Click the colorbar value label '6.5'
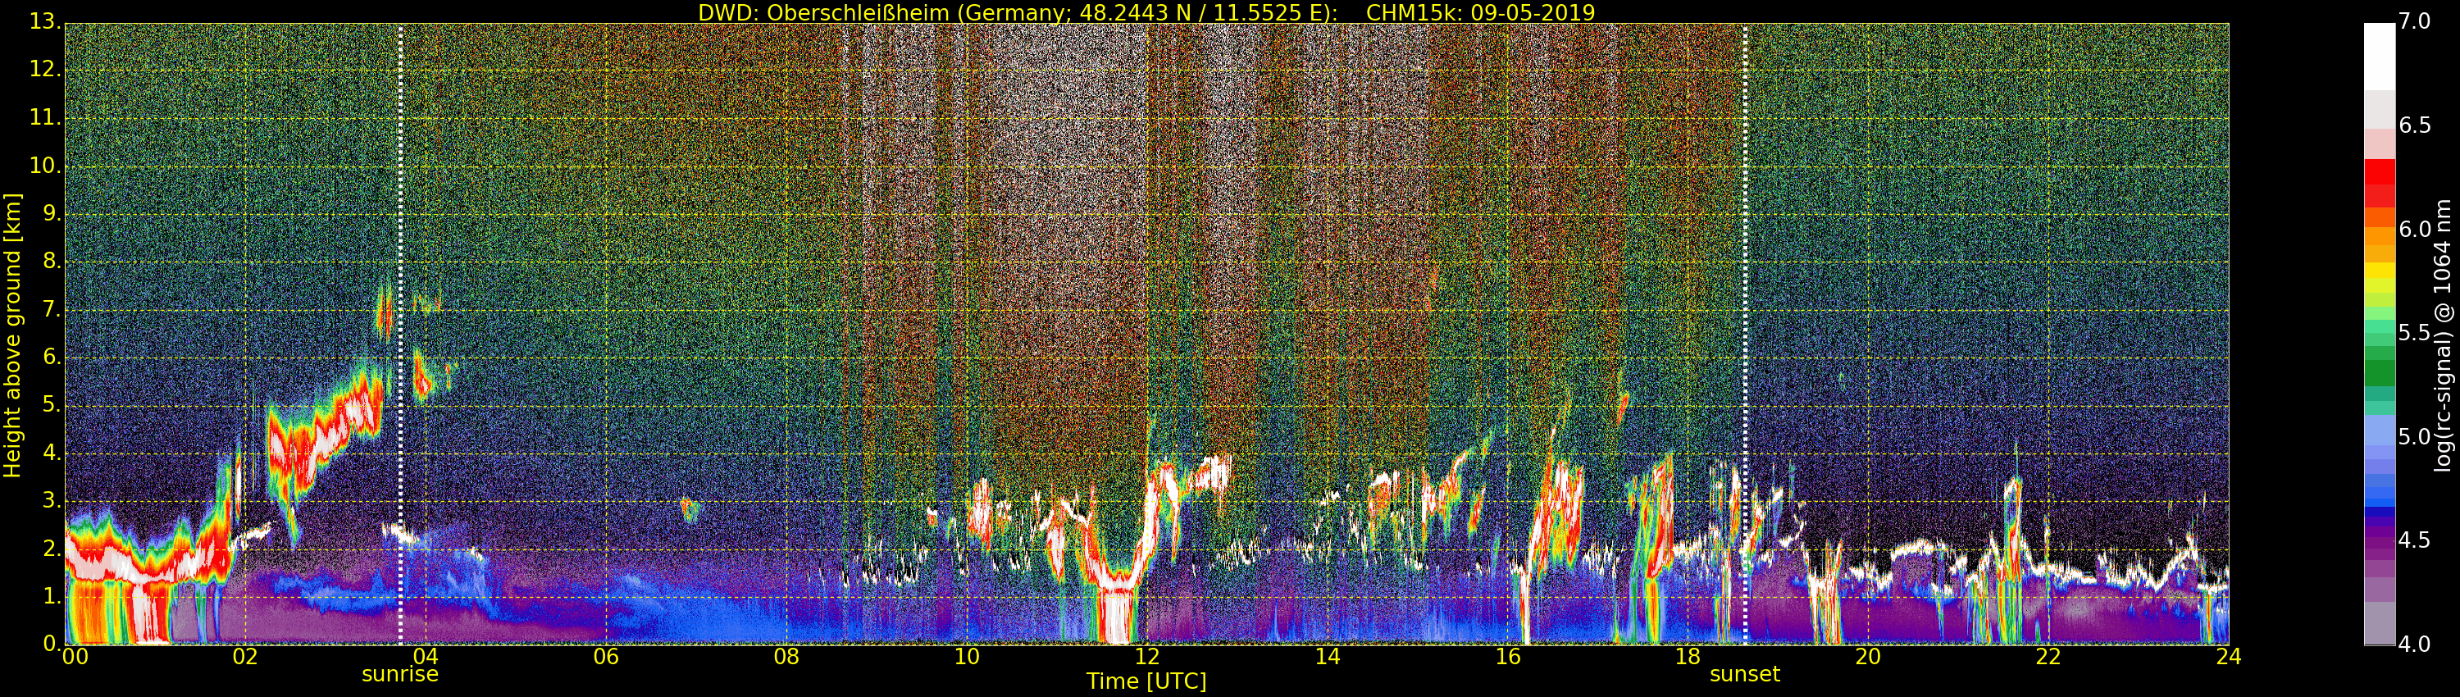This screenshot has width=2460, height=697. (2415, 125)
